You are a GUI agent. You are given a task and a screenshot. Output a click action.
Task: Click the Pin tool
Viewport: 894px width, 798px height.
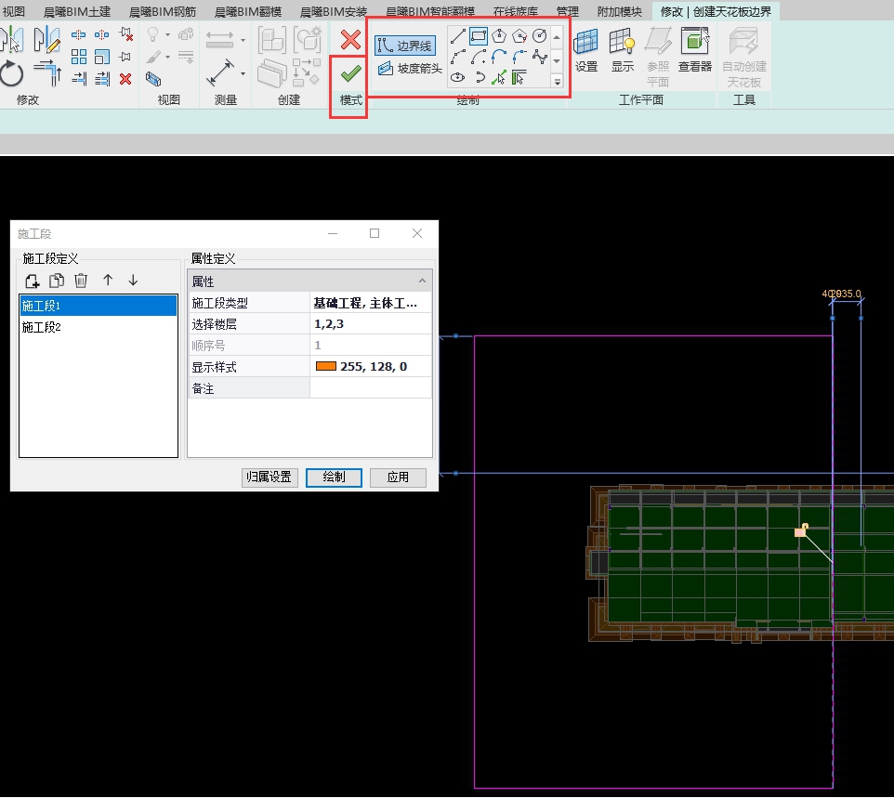(125, 57)
